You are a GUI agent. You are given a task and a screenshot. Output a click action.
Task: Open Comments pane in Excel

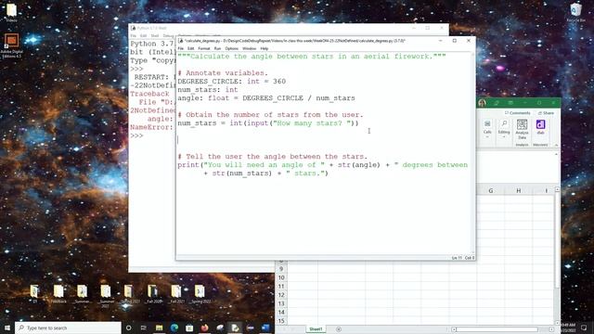[x=518, y=113]
